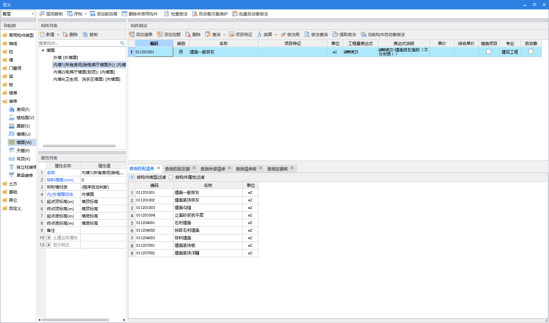Click the property list right scroll arrow
The image size is (549, 323).
[x=124, y=320]
